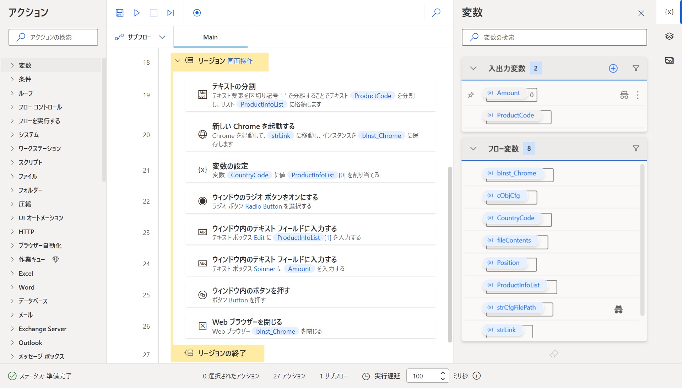Viewport: 682px width, 388px height.
Task: Run the flow with the play button
Action: (137, 13)
